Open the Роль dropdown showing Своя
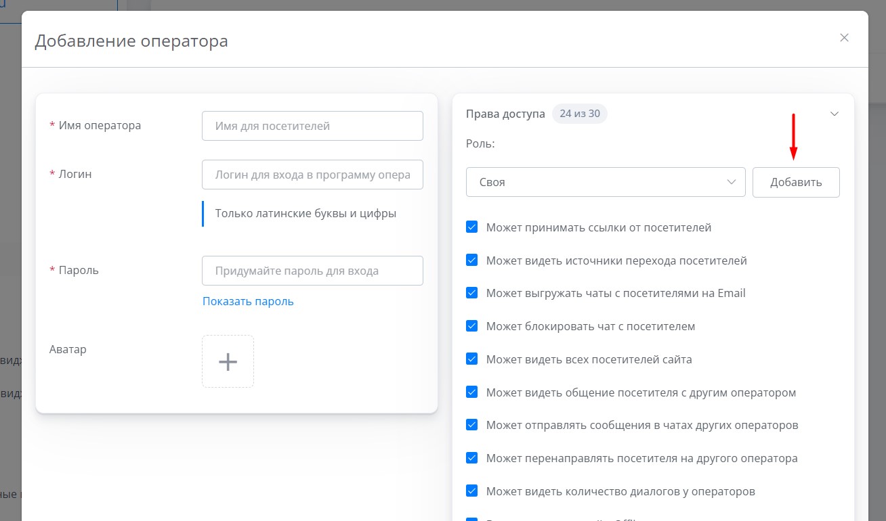Viewport: 886px width, 521px height. coord(605,183)
